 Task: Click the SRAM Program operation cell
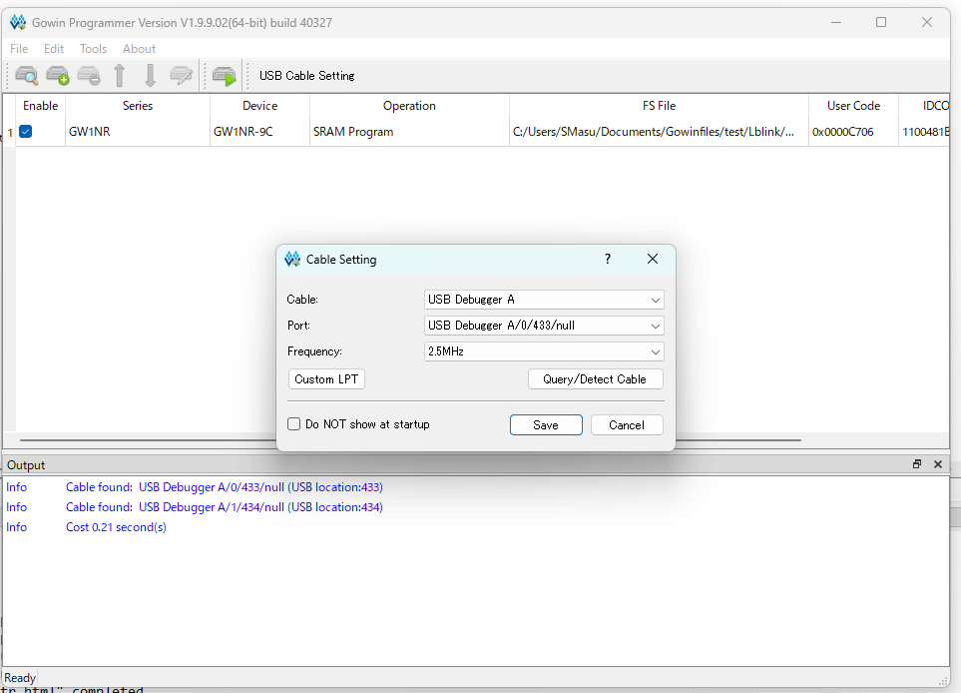pos(409,131)
